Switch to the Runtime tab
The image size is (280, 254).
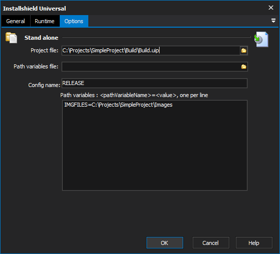pyautogui.click(x=45, y=21)
